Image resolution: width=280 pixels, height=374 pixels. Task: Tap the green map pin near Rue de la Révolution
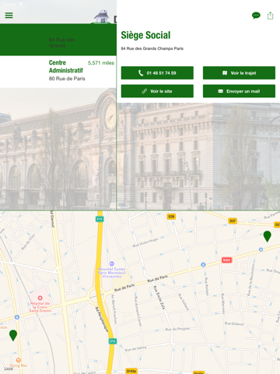click(x=267, y=236)
